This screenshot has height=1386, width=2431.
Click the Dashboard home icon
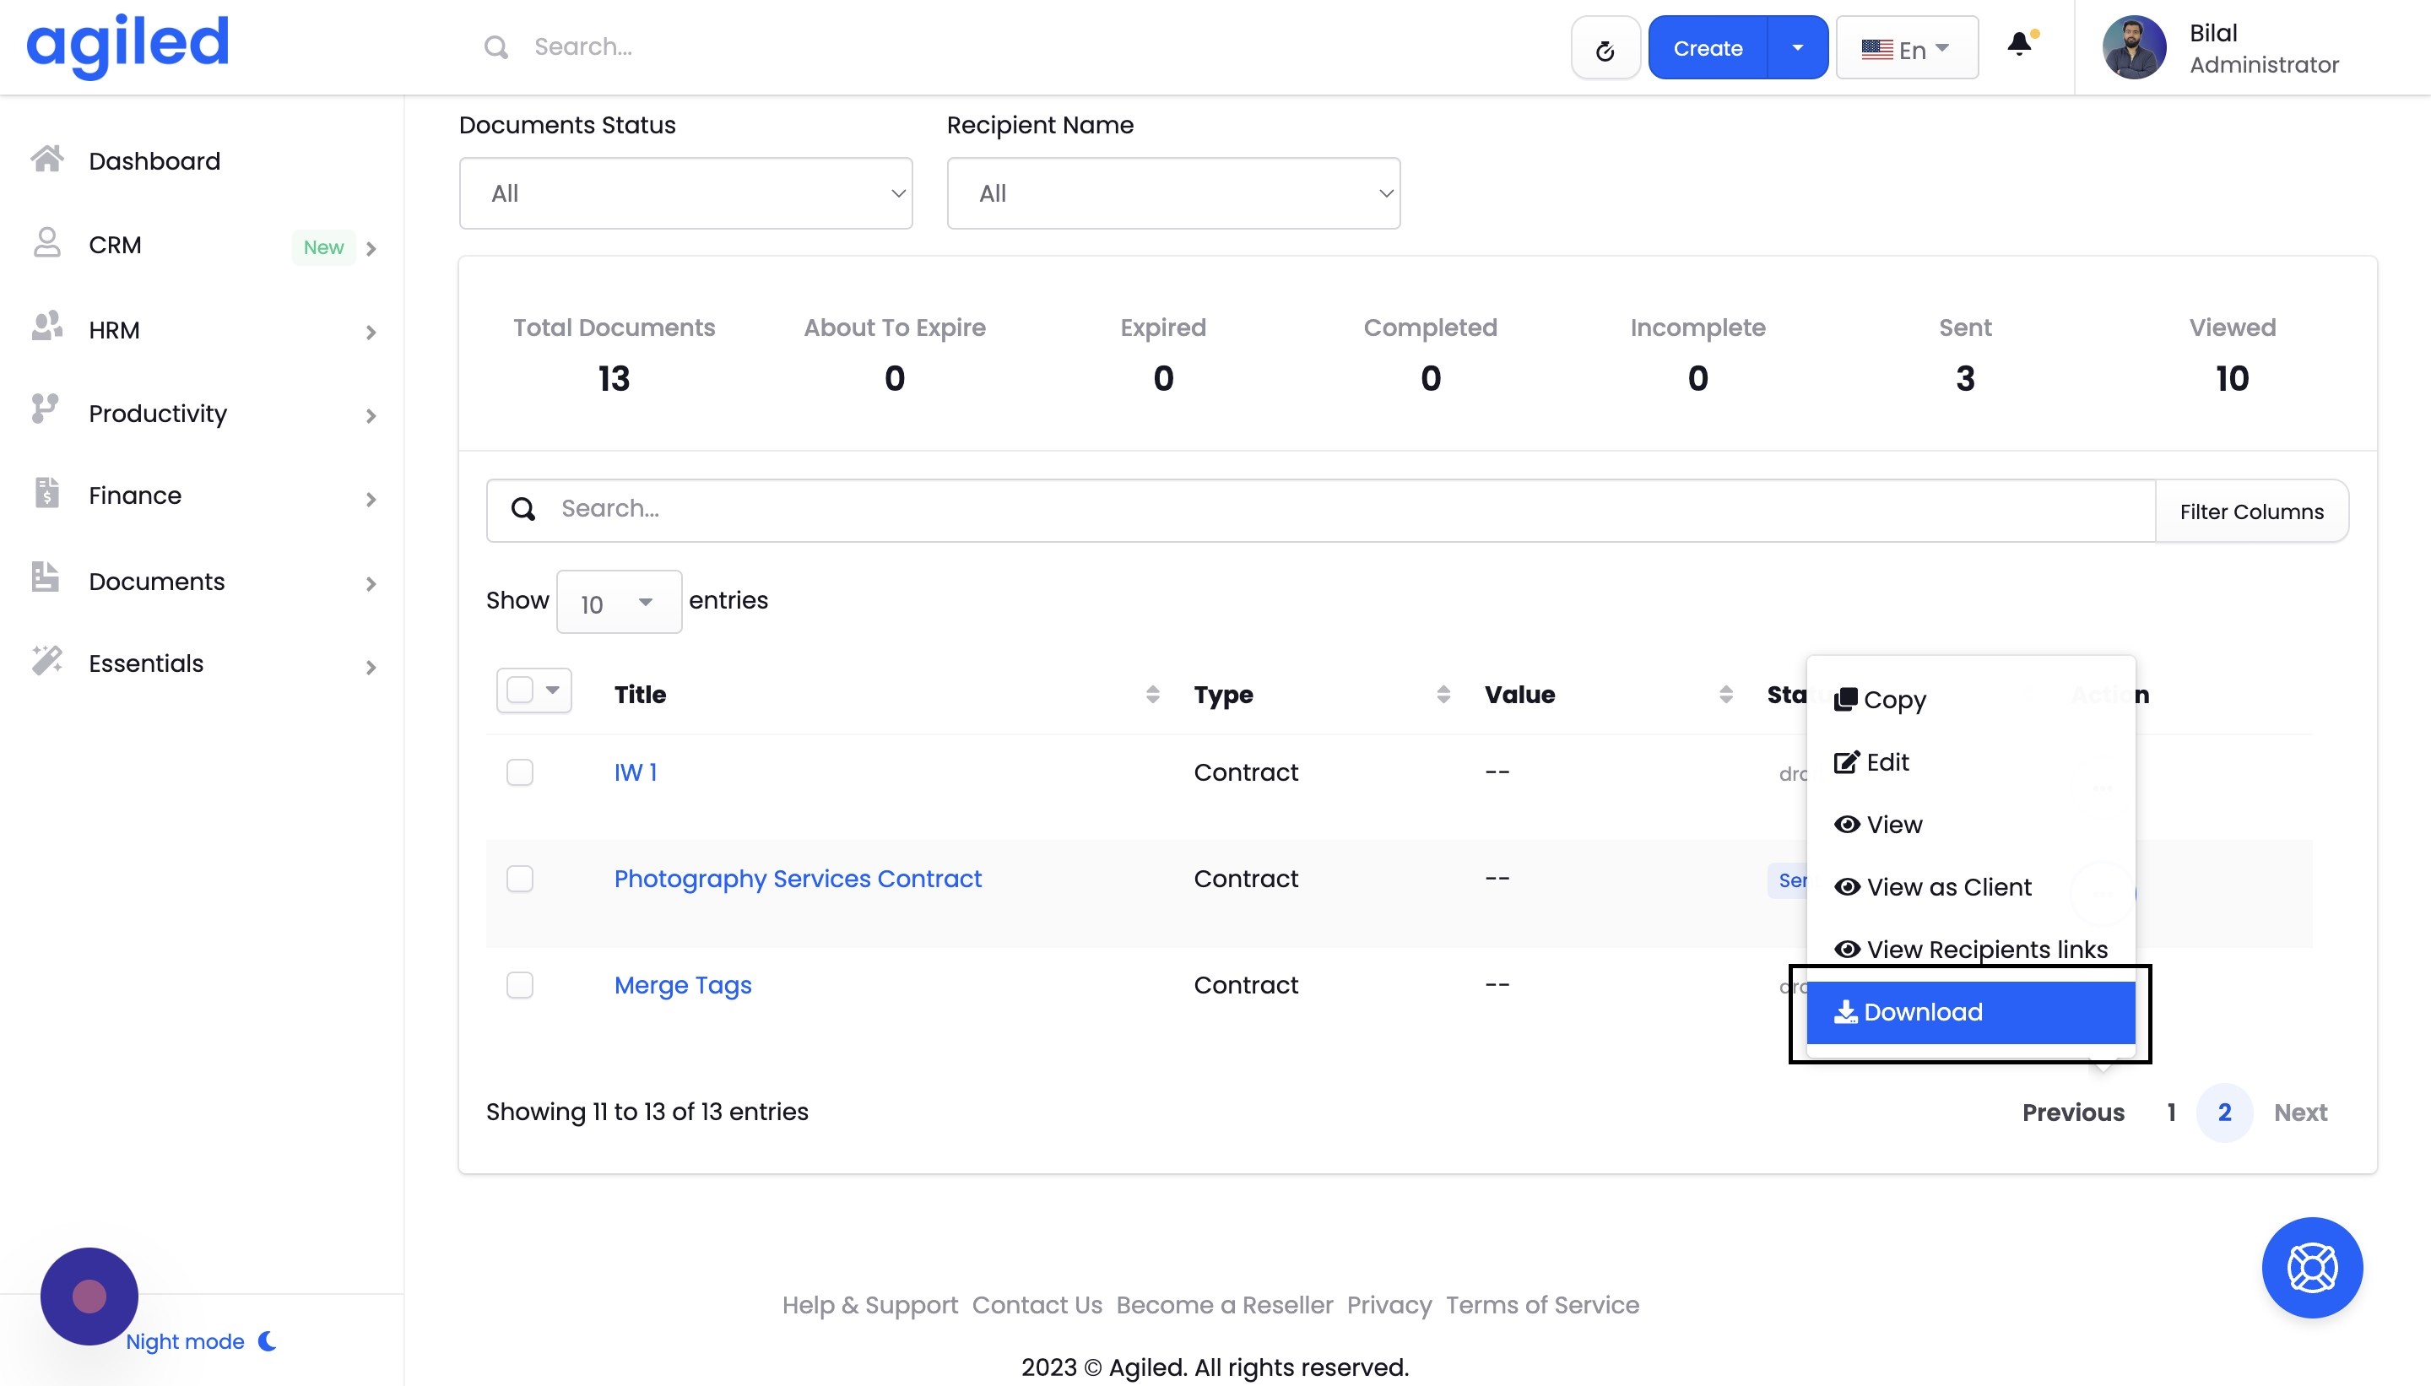46,159
